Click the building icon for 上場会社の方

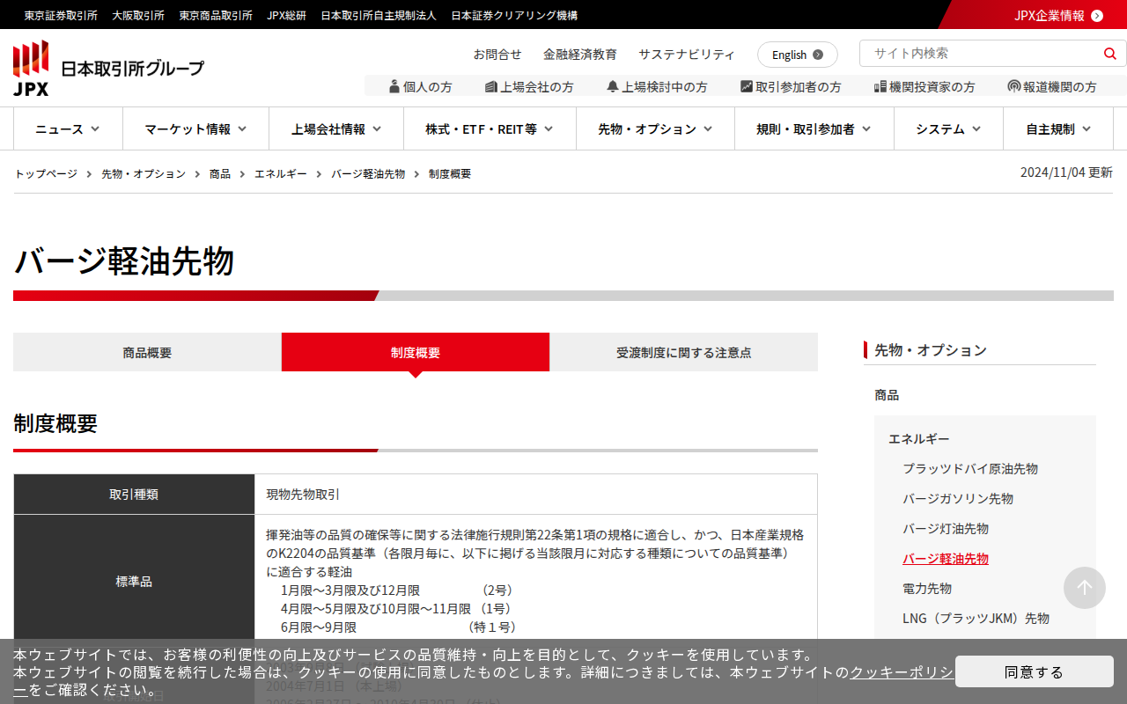coord(490,86)
